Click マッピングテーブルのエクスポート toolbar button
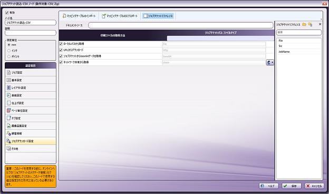 pyautogui.click(x=120, y=16)
